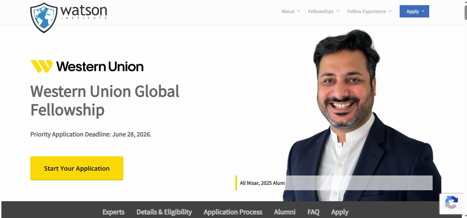Navigate to the Alumni section
Screen dimensions: 467x218
(285, 212)
